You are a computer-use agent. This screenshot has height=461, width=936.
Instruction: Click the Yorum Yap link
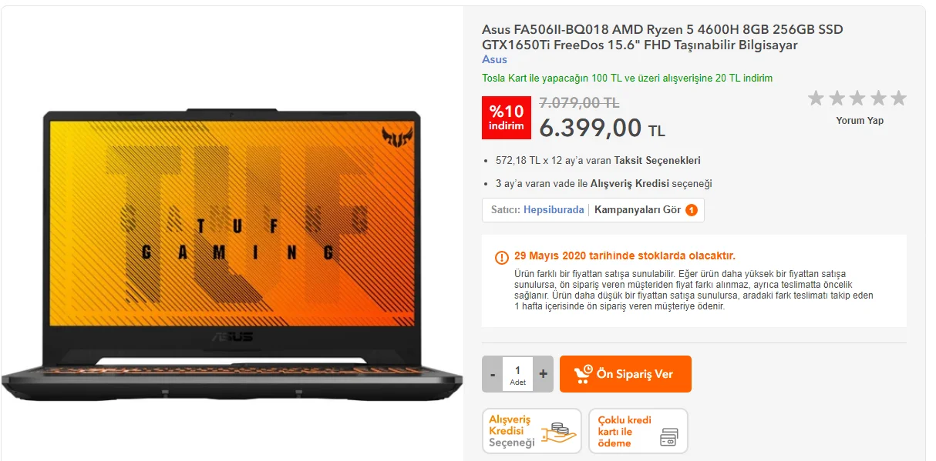point(860,121)
